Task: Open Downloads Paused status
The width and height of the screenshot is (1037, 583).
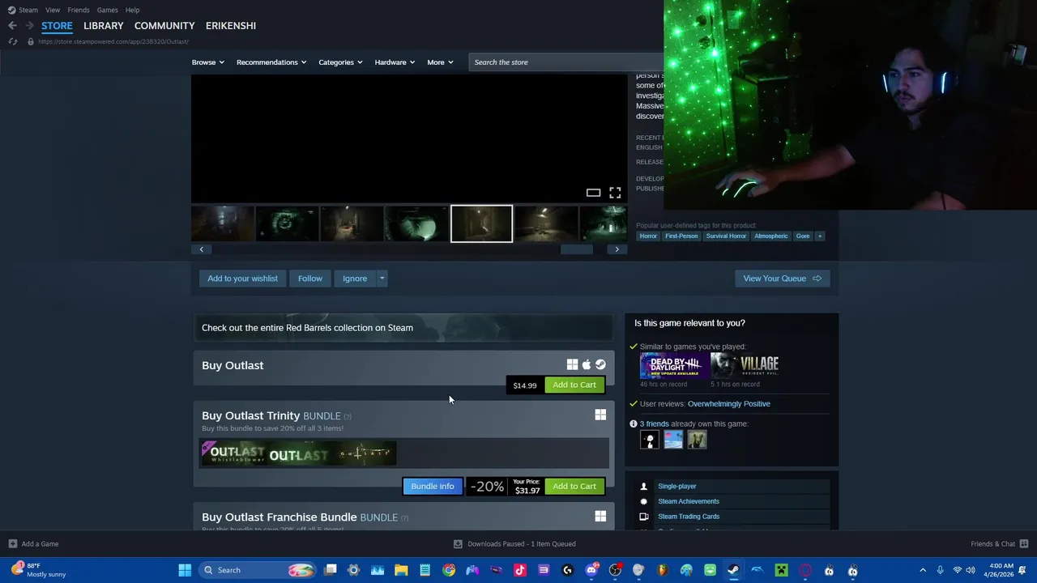Action: click(x=514, y=544)
